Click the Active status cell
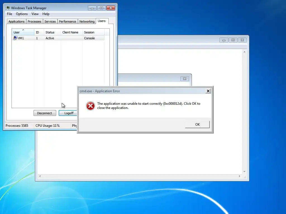Screen dimensions: 286x214 click(50, 38)
